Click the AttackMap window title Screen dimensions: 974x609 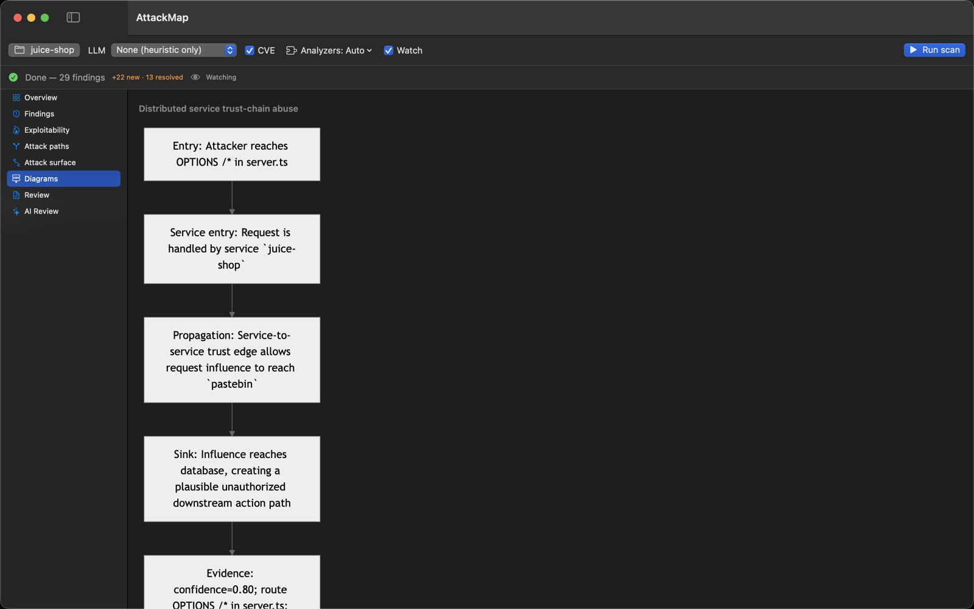click(x=163, y=18)
